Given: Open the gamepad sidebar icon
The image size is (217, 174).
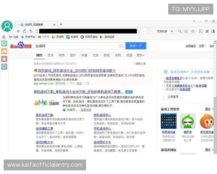Looking at the screenshot, I should click(x=4, y=51).
